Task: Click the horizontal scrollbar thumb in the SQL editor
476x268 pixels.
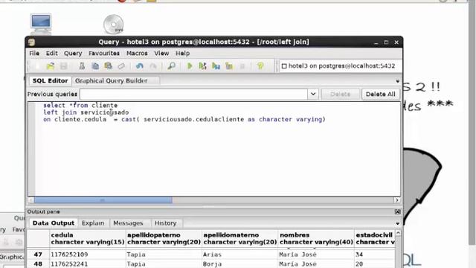Action: pyautogui.click(x=103, y=200)
